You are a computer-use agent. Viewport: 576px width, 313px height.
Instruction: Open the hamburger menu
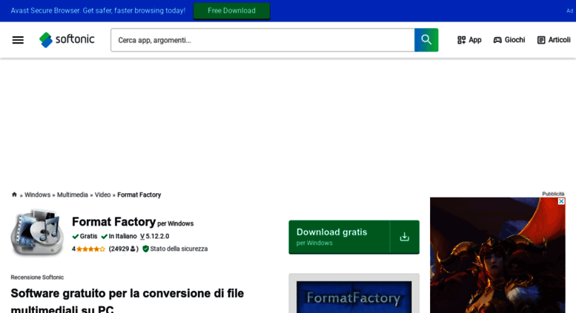(x=18, y=40)
